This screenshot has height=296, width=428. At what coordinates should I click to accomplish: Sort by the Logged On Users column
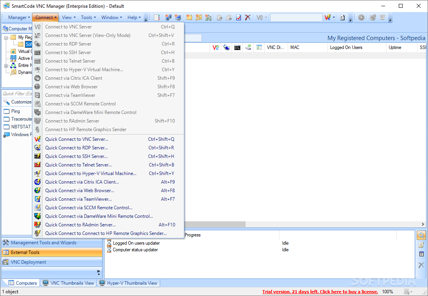(x=357, y=47)
